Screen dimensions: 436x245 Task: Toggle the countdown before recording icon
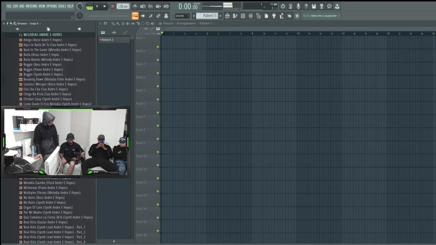[x=150, y=6]
